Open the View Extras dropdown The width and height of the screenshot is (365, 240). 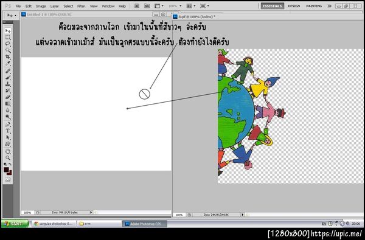[159, 6]
